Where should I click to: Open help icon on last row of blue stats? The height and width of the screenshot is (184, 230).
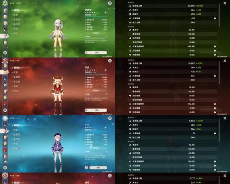click(x=215, y=170)
